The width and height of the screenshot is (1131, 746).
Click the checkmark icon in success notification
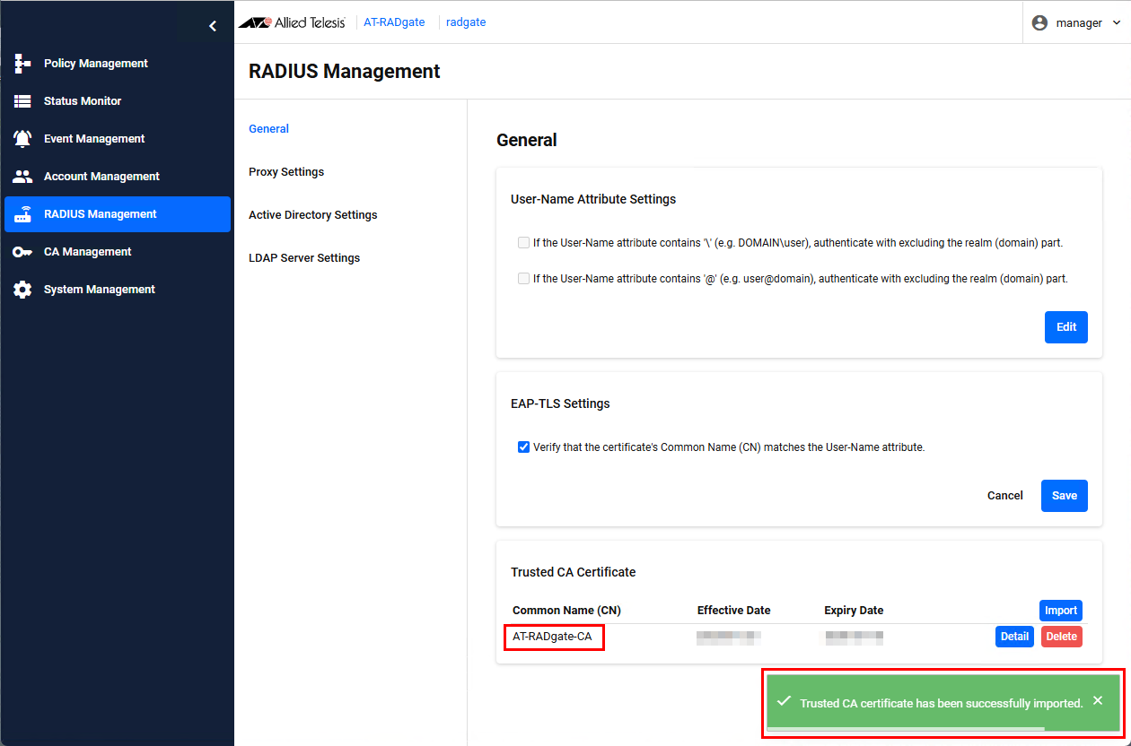tap(784, 701)
